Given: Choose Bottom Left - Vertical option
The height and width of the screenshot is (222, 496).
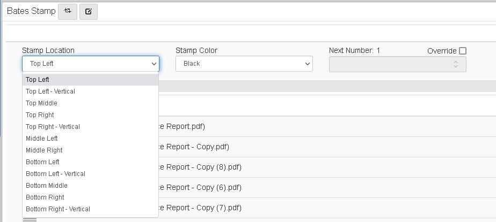Looking at the screenshot, I should [x=55, y=174].
